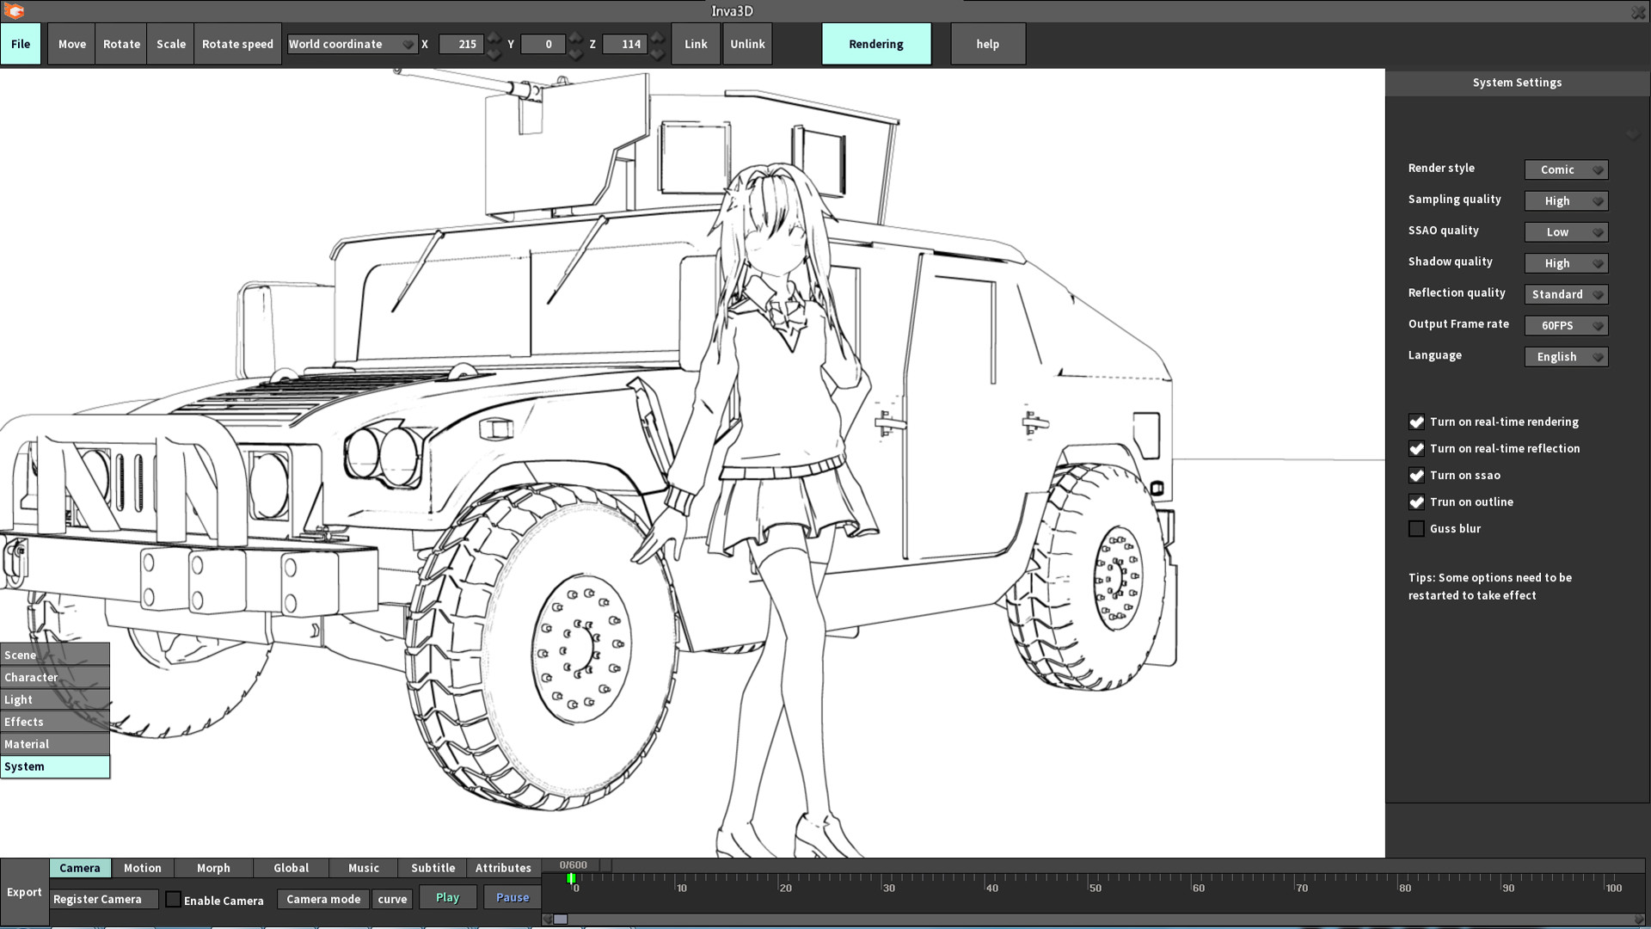Click the Export button
This screenshot has width=1651, height=929.
point(24,892)
